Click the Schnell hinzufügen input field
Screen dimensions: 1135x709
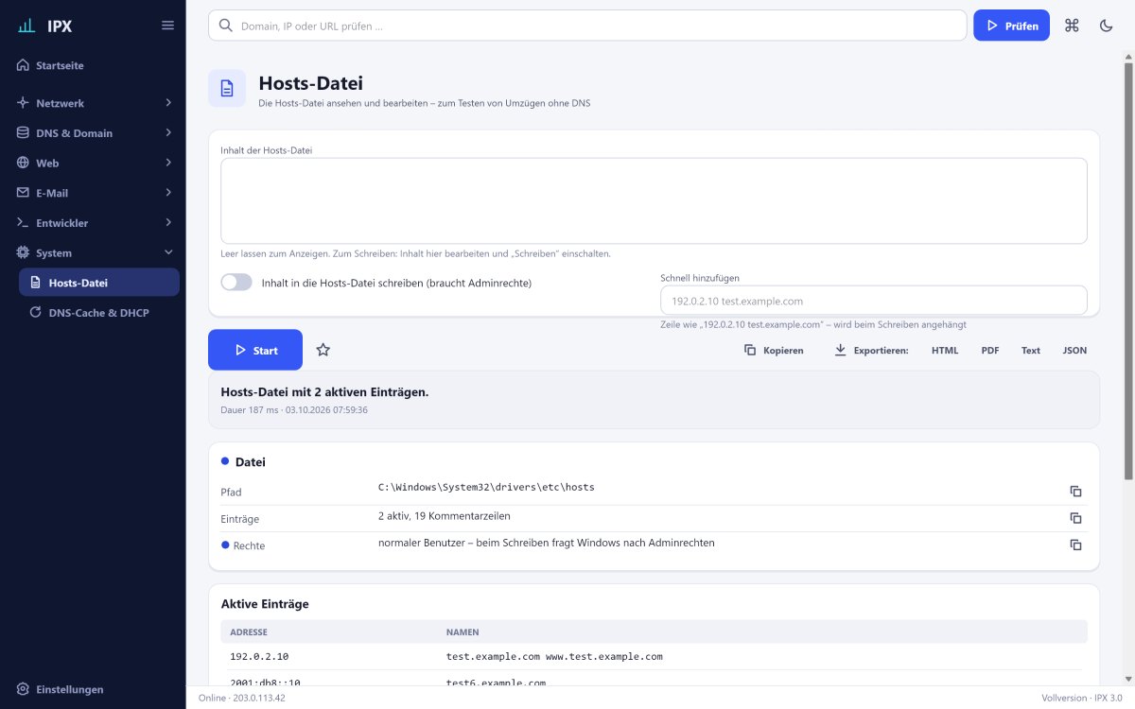pos(874,301)
